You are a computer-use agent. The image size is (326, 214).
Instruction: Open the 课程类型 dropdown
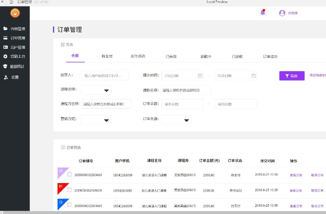click(x=96, y=90)
